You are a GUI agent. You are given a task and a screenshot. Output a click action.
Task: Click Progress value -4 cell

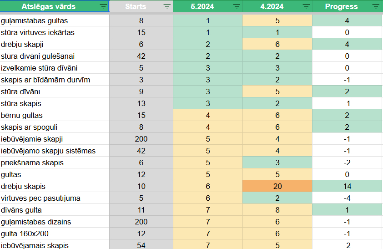pos(347,198)
